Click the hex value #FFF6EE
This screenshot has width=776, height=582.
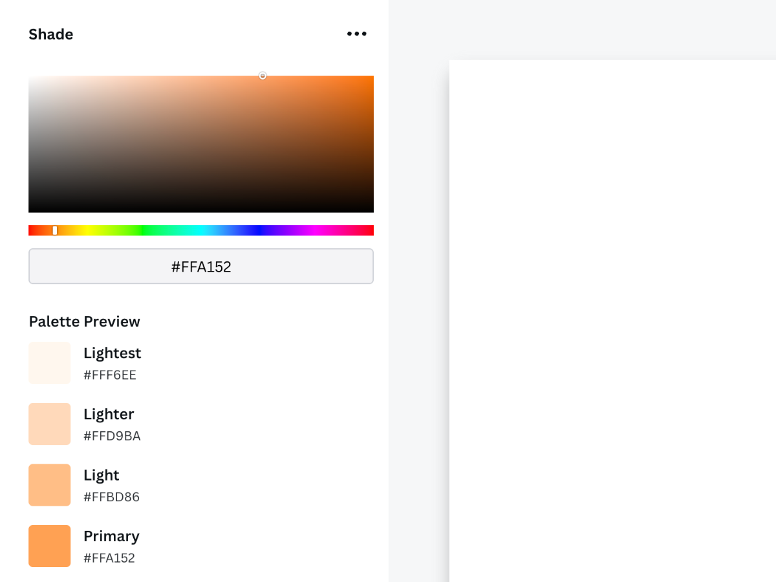[110, 375]
